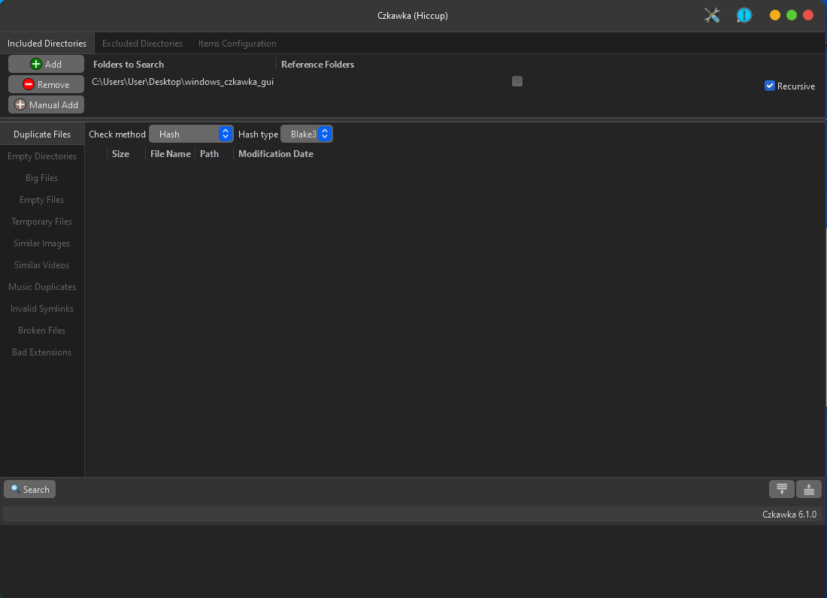Mark windows_czkawka_gui as a reference folder
Viewport: 827px width, 598px height.
516,81
